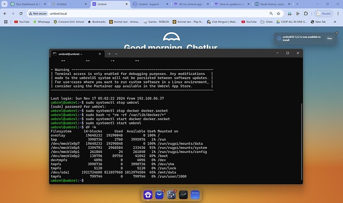Screen dimensions: 343x203
Task: Click the umbrelOS update info icon
Action: [x=279, y=38]
